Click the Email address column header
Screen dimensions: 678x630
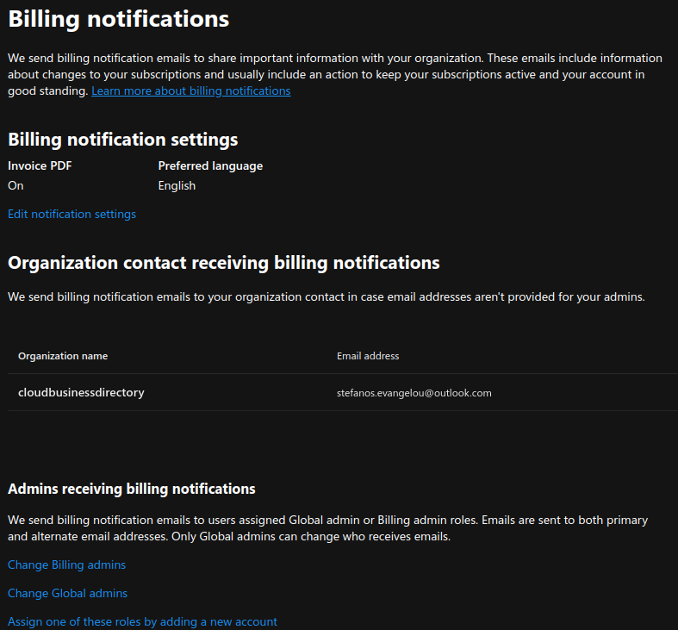click(368, 356)
